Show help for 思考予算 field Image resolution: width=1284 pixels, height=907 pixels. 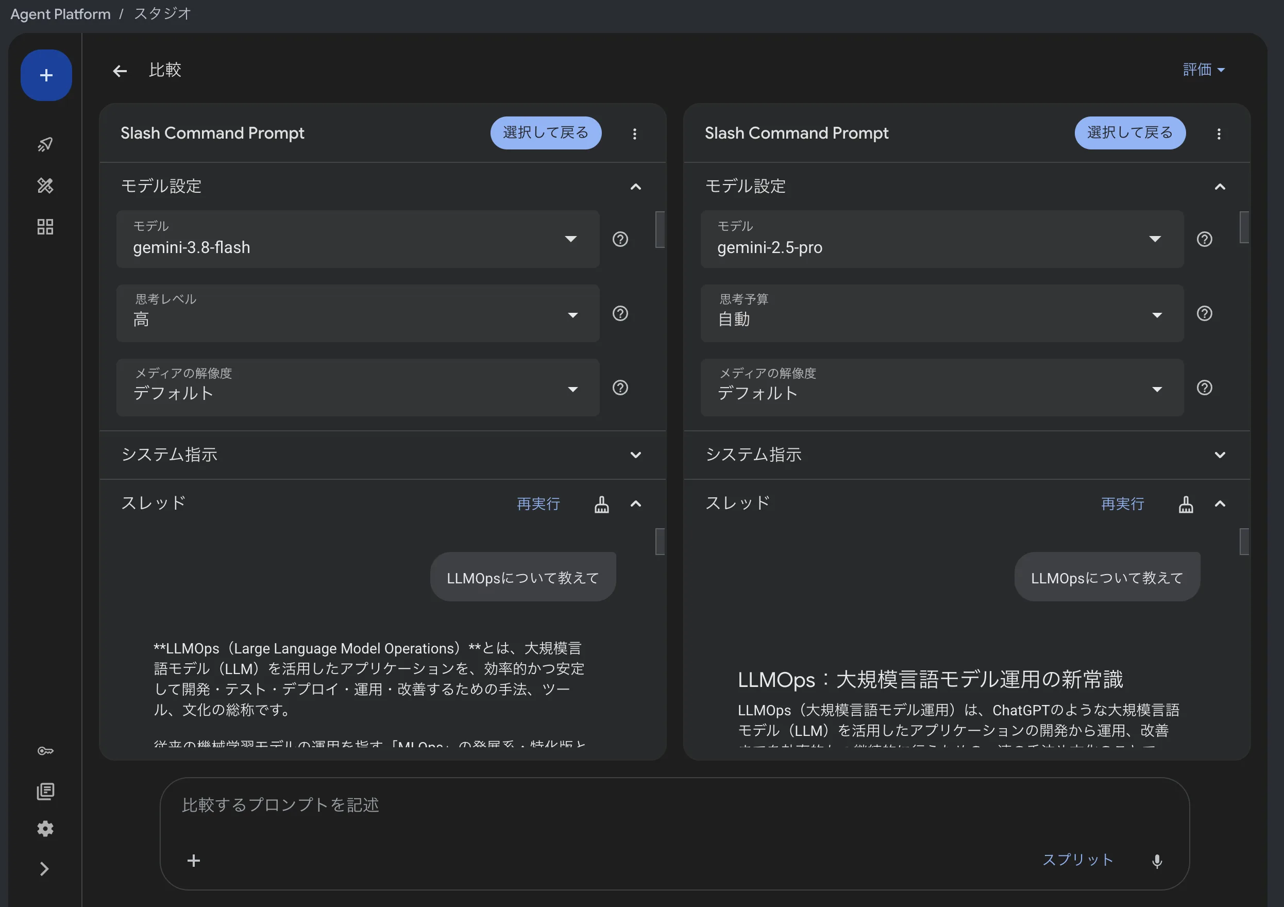(x=1205, y=313)
